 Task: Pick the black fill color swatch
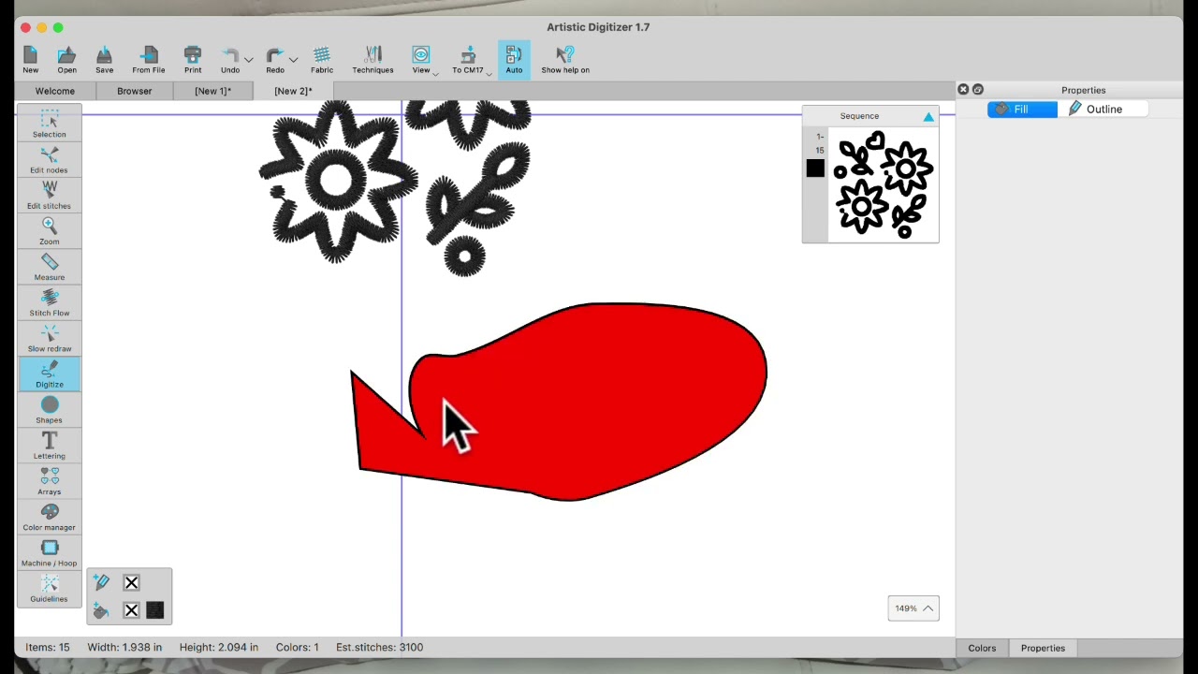(155, 610)
